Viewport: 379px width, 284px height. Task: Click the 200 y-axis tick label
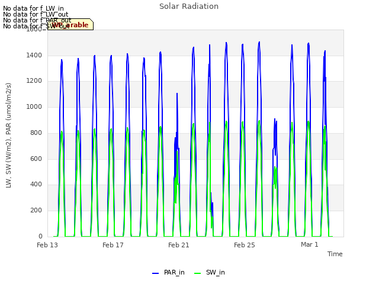36,211
